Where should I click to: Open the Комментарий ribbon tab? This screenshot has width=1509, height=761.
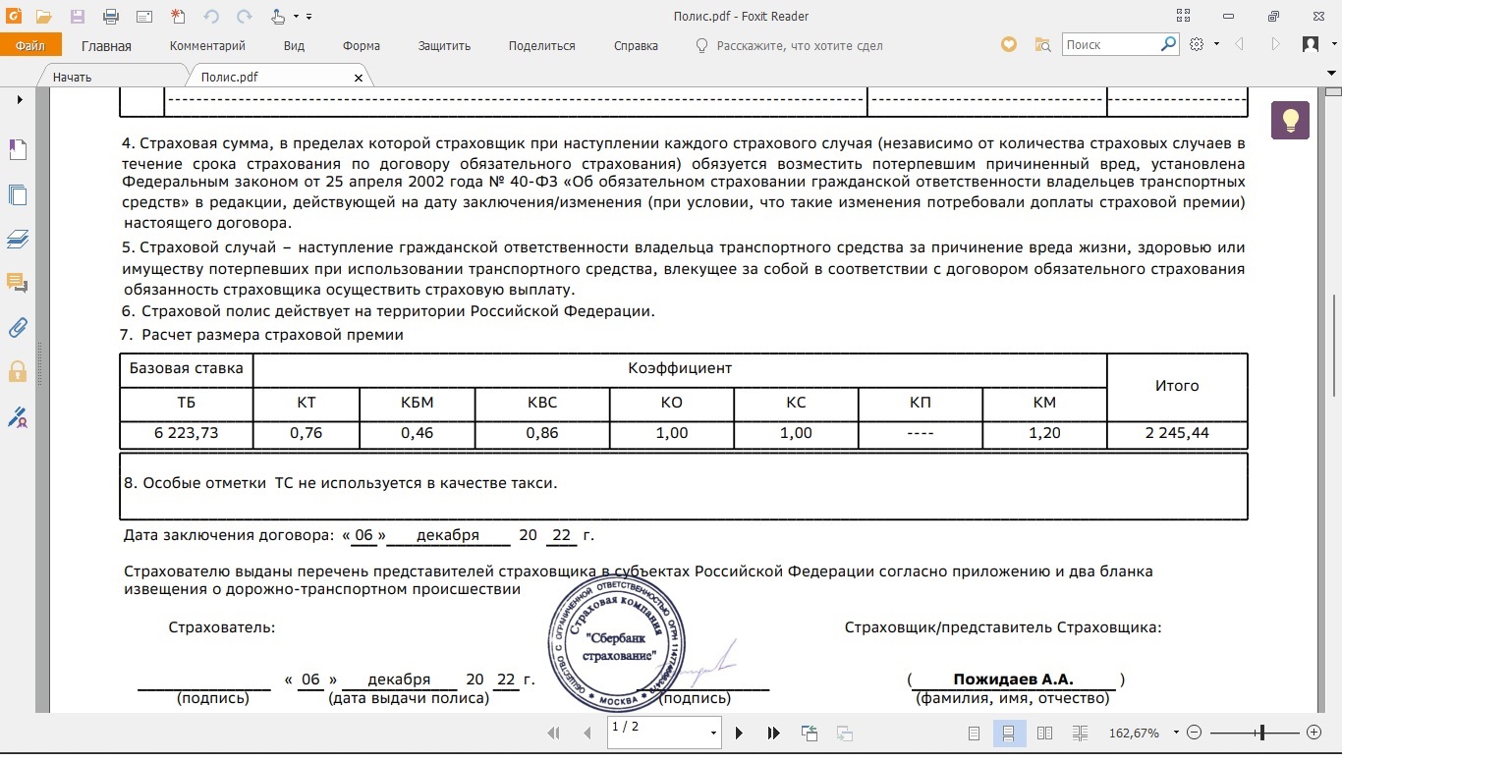pos(207,45)
